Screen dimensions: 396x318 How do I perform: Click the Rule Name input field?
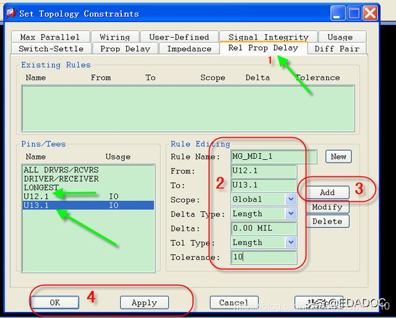pos(273,156)
